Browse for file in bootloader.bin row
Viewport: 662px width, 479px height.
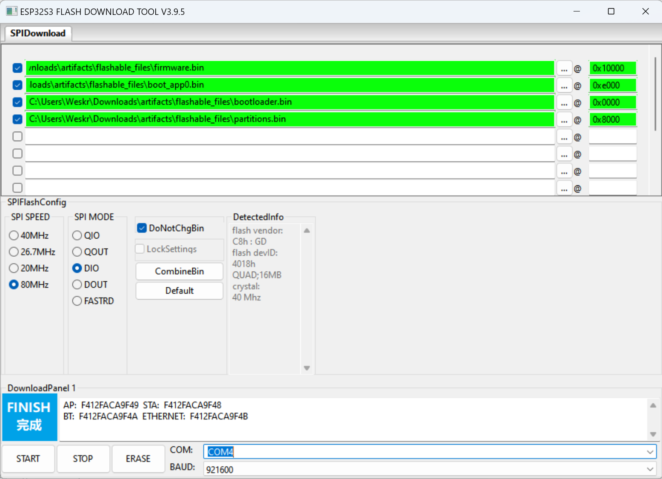click(564, 102)
